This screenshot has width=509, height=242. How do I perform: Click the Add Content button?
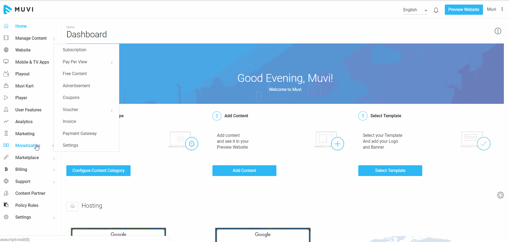[x=244, y=171]
